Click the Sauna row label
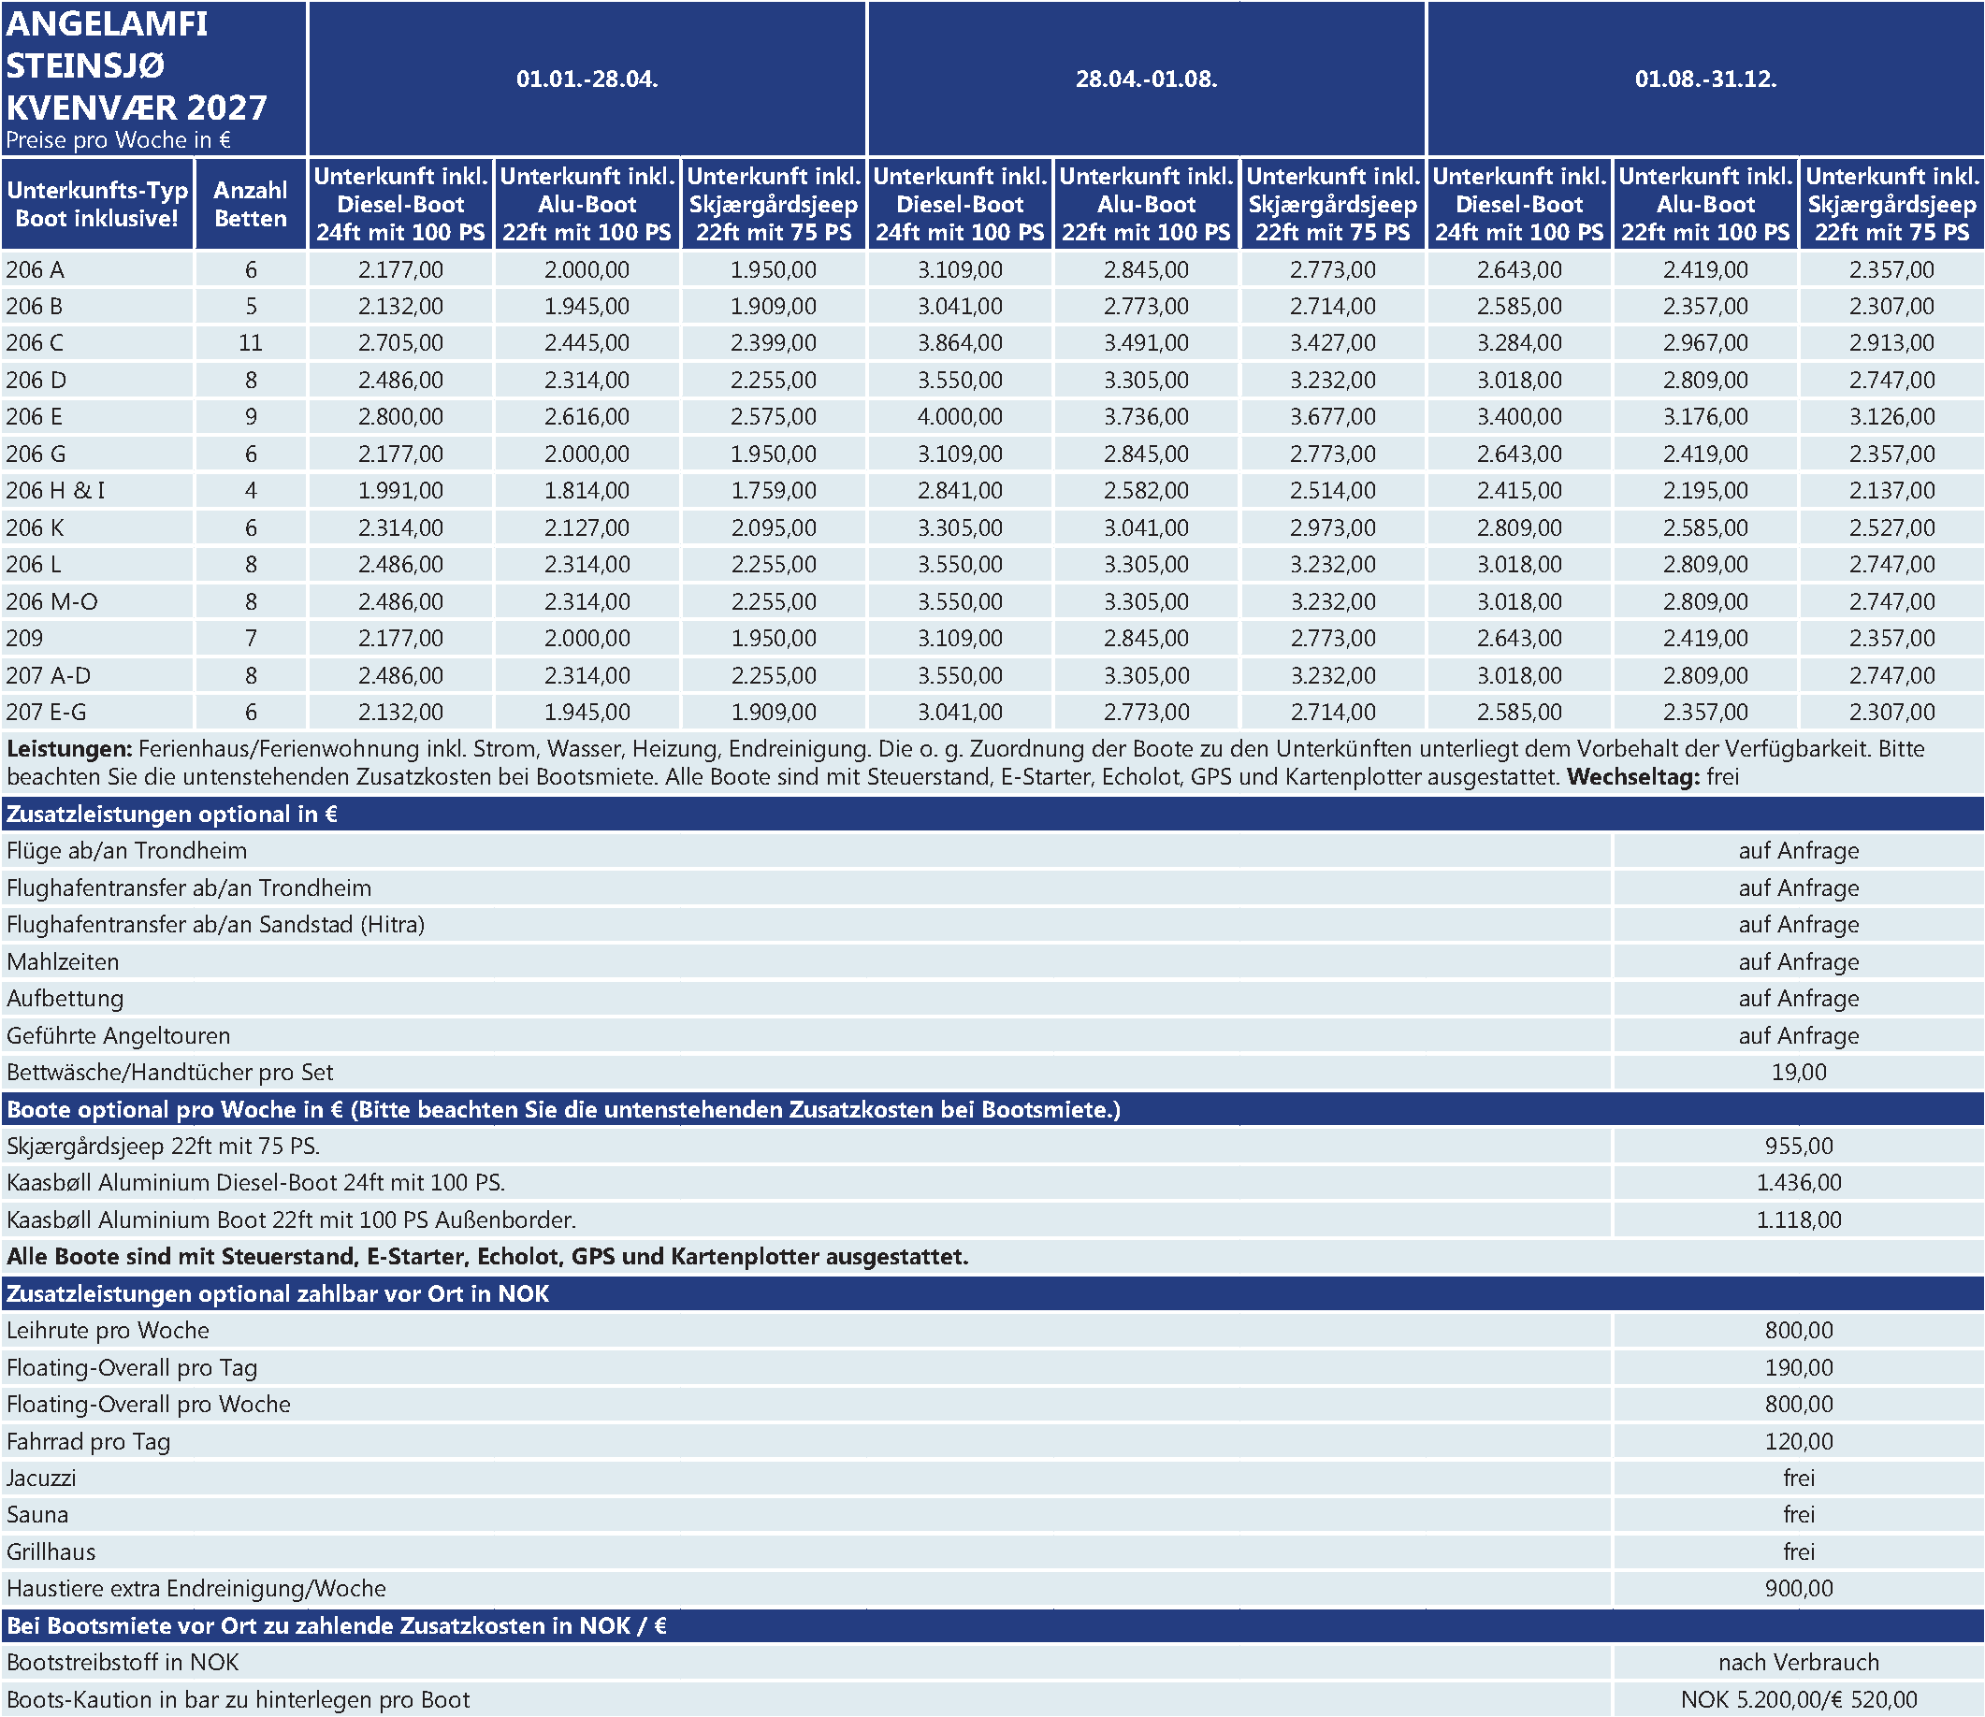 pos(37,1515)
